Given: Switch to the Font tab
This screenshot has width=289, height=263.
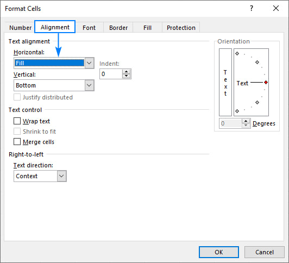Looking at the screenshot, I should 89,28.
